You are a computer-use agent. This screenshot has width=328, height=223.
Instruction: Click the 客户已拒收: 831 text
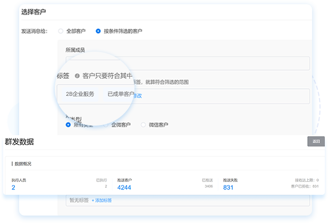point(305,186)
